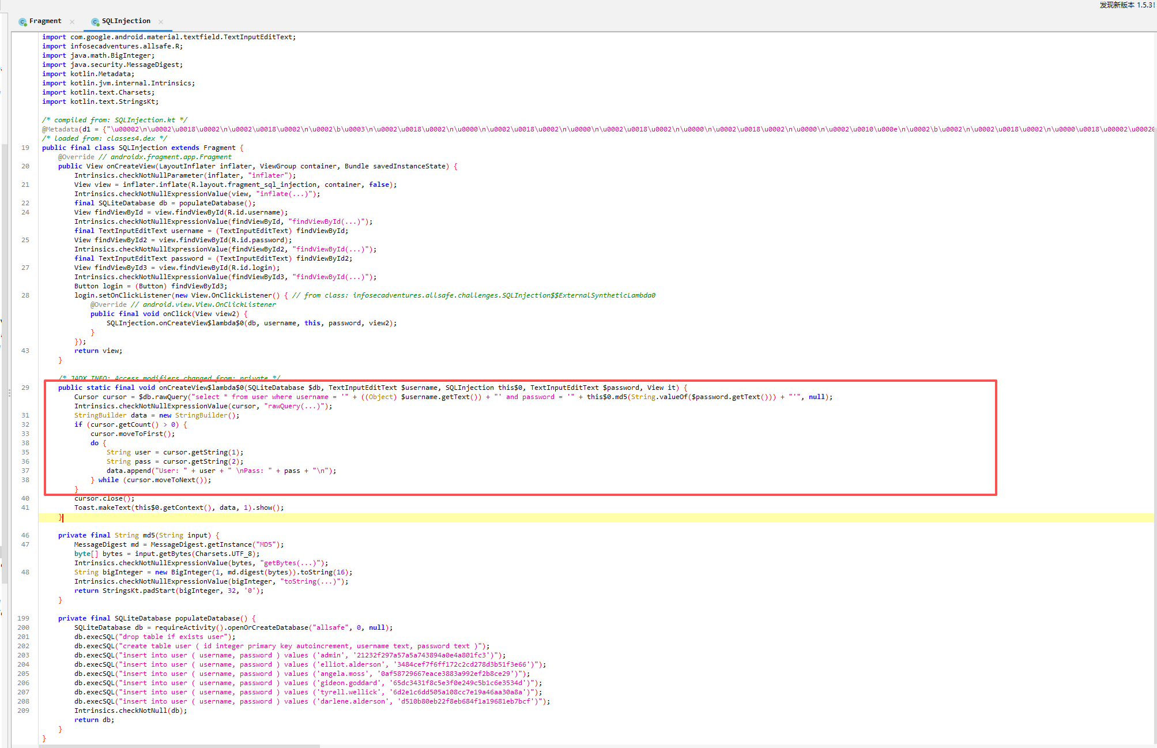Click Toast.makeText in the code
Viewport: 1157px width, 748px height.
coord(103,508)
